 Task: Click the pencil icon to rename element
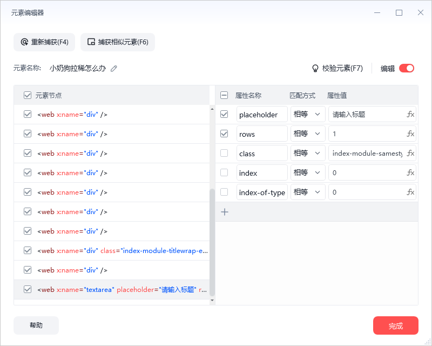click(114, 69)
